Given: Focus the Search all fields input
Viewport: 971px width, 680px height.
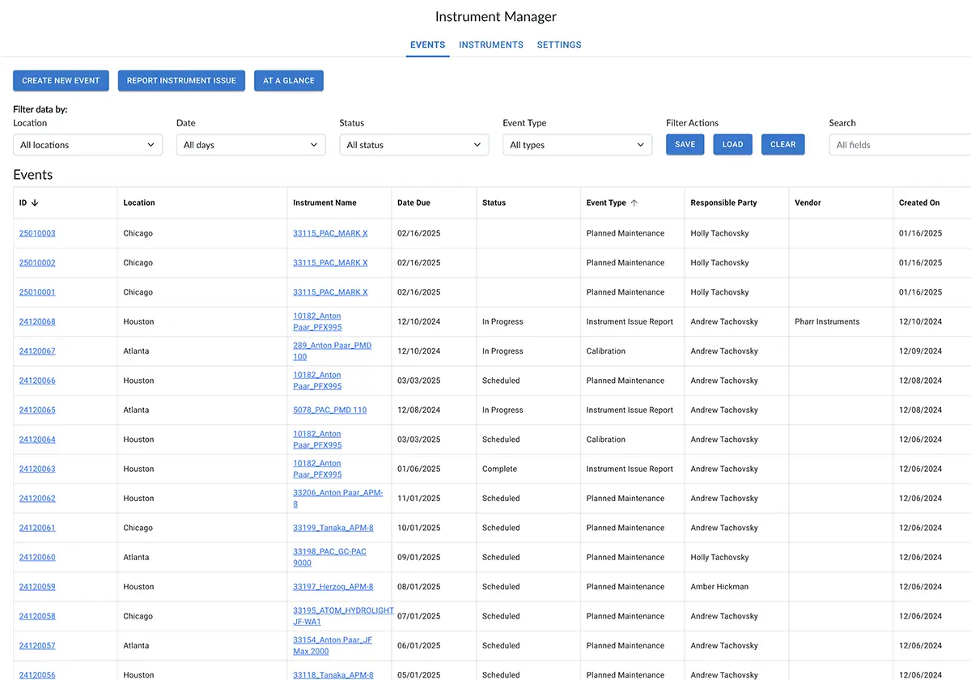Looking at the screenshot, I should click(900, 145).
